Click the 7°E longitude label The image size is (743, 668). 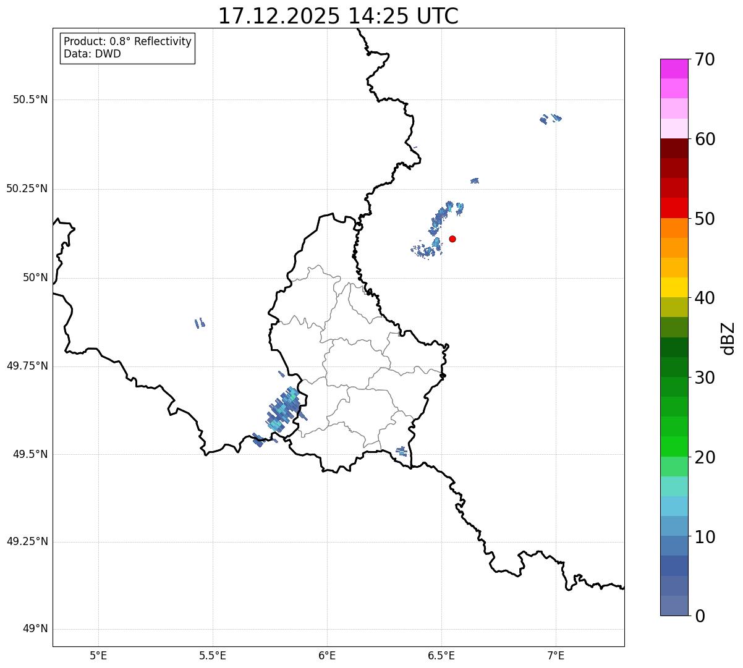tap(556, 655)
